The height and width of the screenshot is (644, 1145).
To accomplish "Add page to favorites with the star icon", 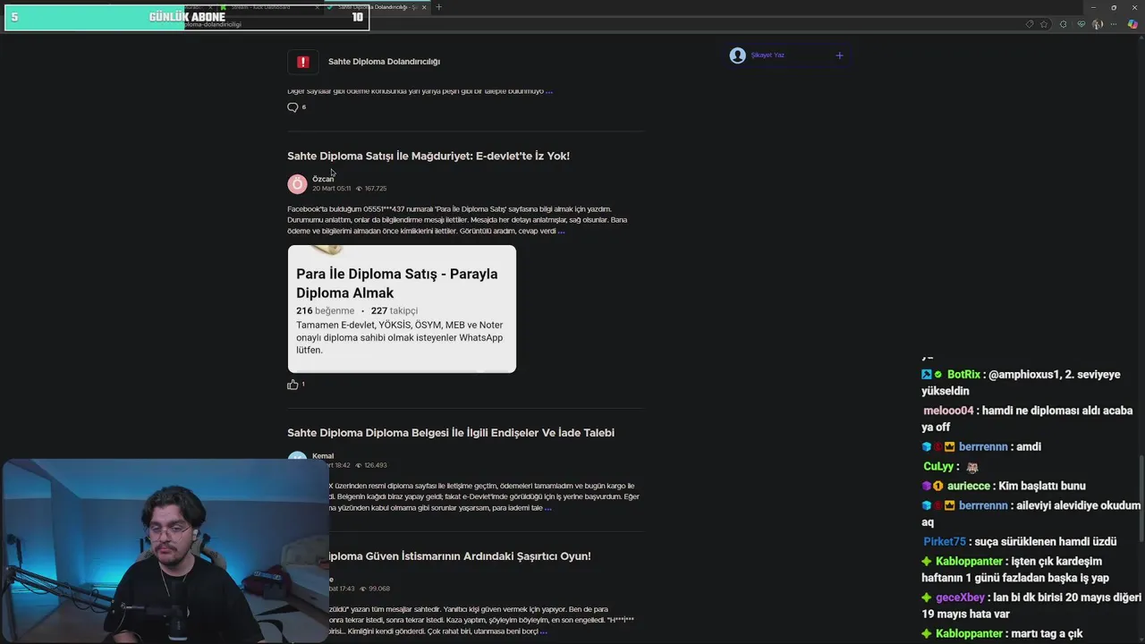I will click(1044, 24).
